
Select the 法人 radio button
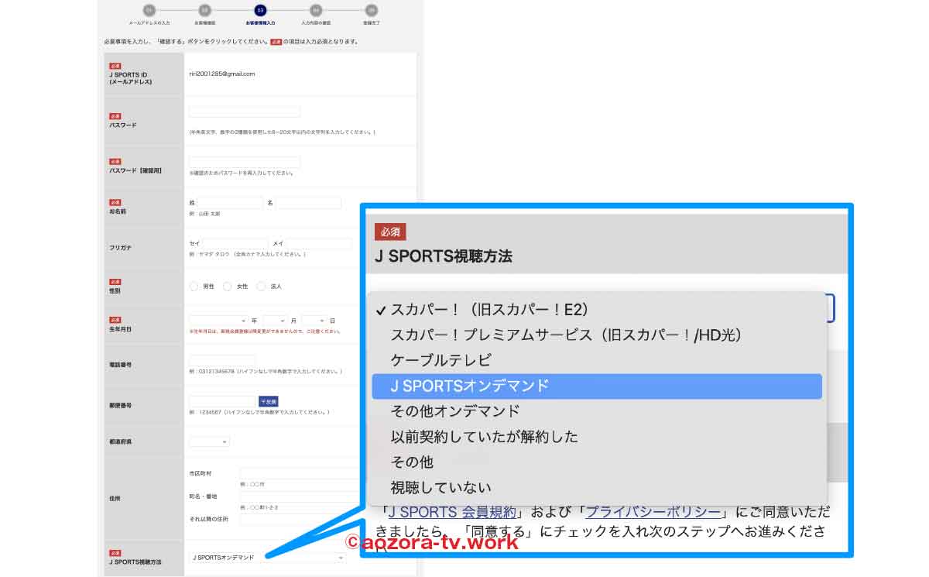click(x=262, y=286)
